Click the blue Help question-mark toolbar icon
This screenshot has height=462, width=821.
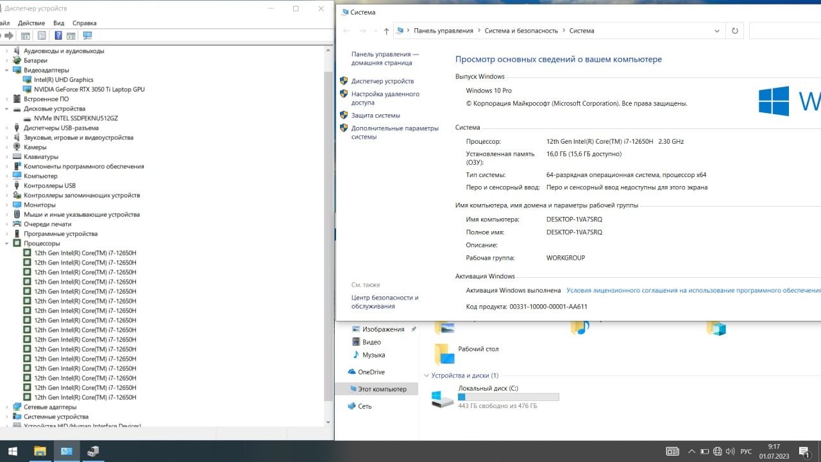pyautogui.click(x=58, y=36)
